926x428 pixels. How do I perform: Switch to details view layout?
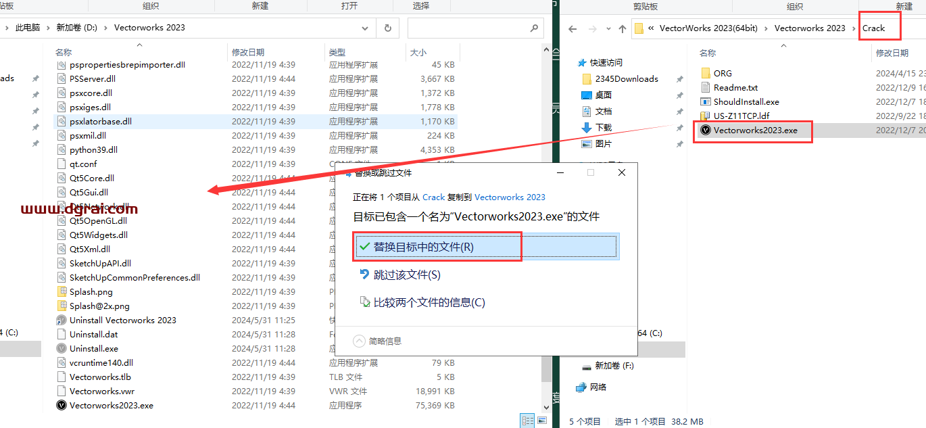(527, 421)
